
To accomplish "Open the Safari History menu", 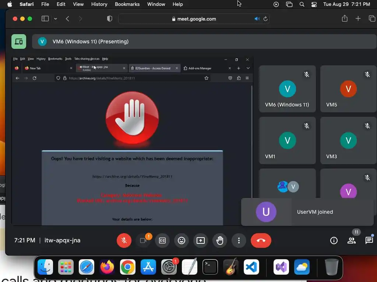I will tap(99, 4).
